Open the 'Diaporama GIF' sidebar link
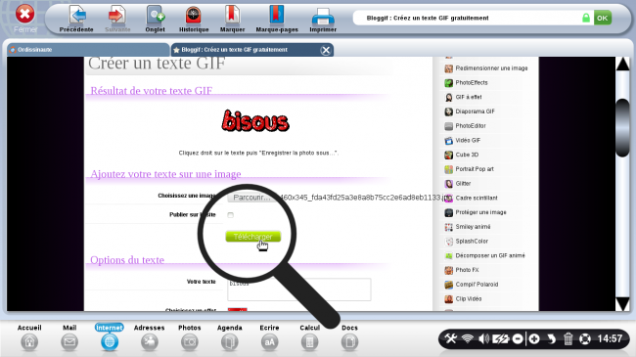Image resolution: width=636 pixels, height=357 pixels. pyautogui.click(x=475, y=112)
